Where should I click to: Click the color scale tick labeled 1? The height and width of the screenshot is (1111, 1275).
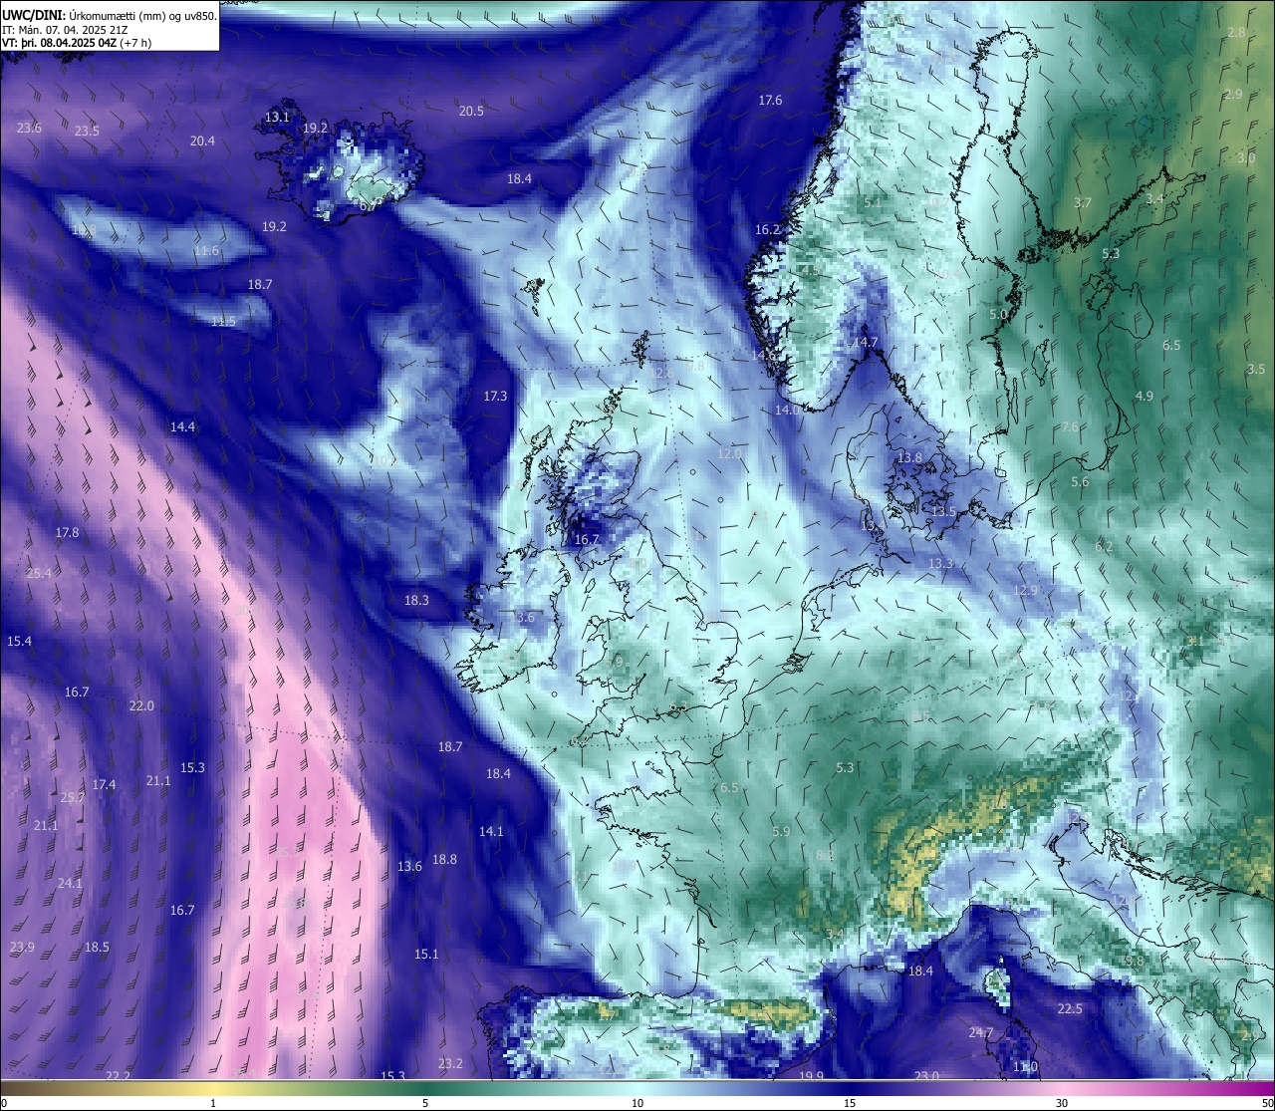tap(213, 1103)
